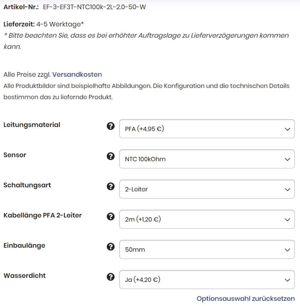
Task: Open the Wasserdicht dropdown showing Ja
Action: tap(207, 280)
